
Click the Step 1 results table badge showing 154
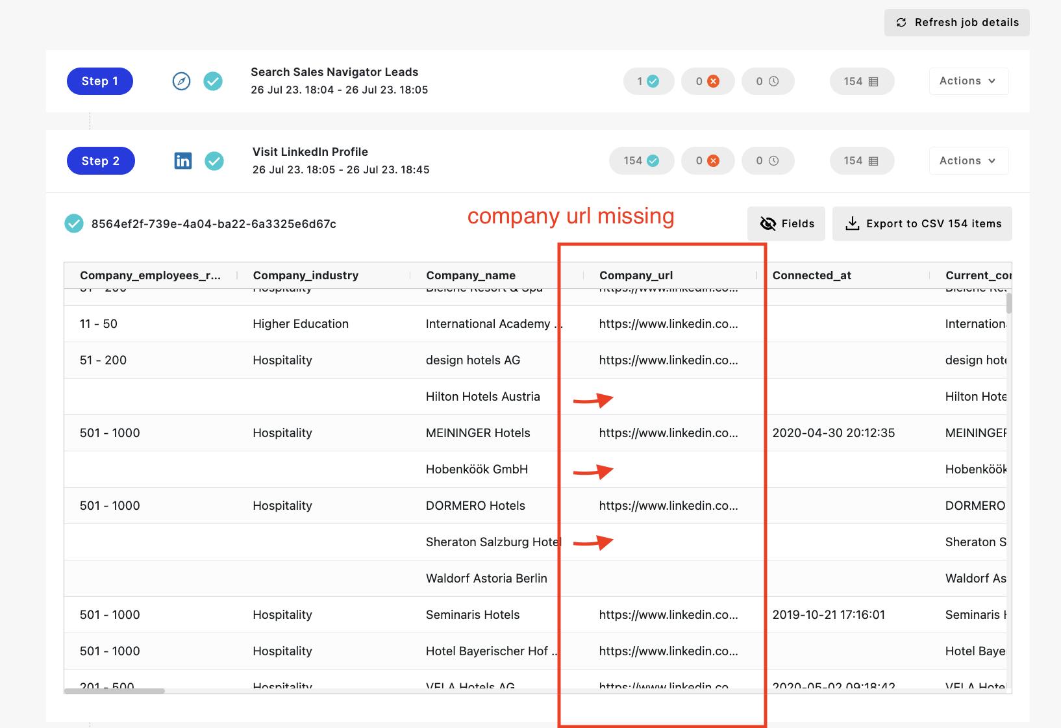pyautogui.click(x=862, y=81)
